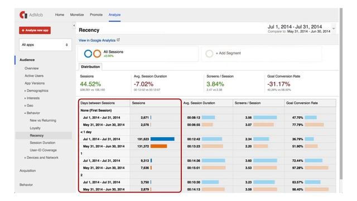Screen dimensions: 357x201
Task: Open View in Google Analytics link
Action: [97, 40]
